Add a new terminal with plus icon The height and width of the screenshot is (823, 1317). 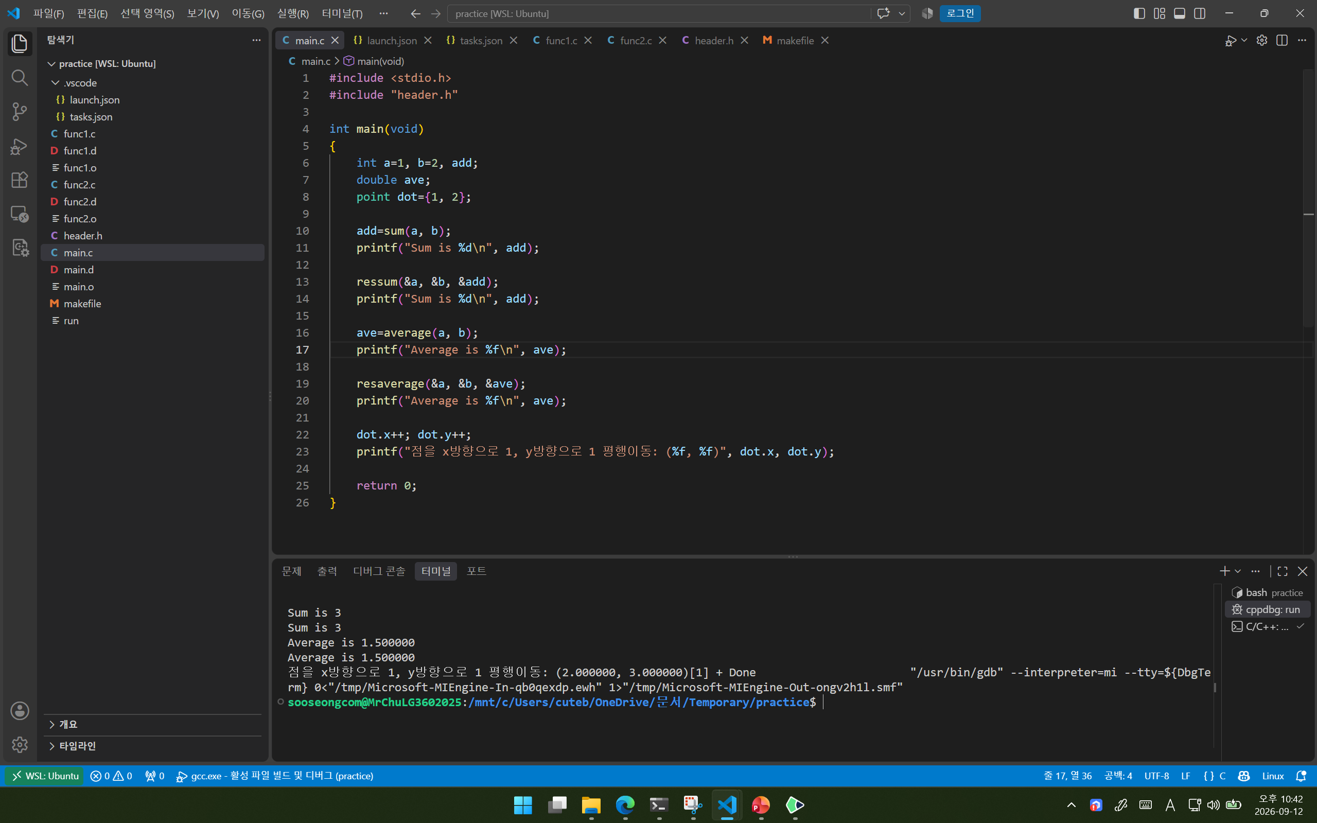pos(1224,571)
